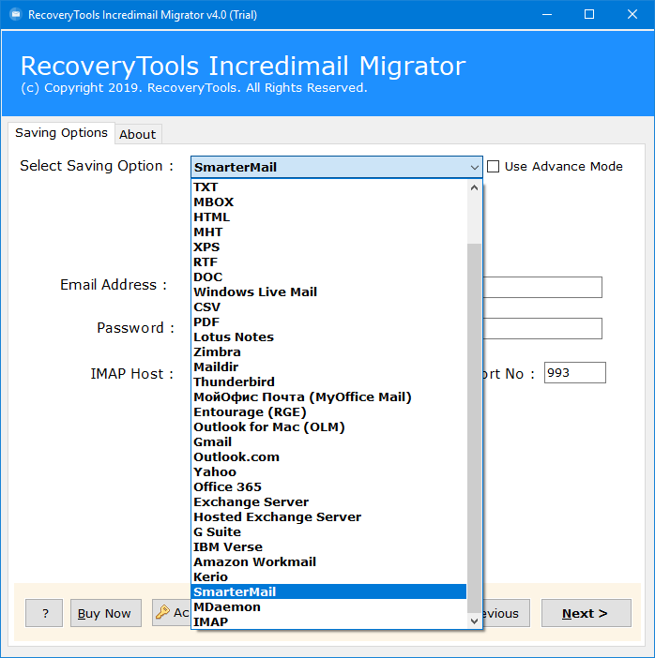Select Outlook.com option
This screenshot has height=658, width=655.
pyautogui.click(x=329, y=456)
